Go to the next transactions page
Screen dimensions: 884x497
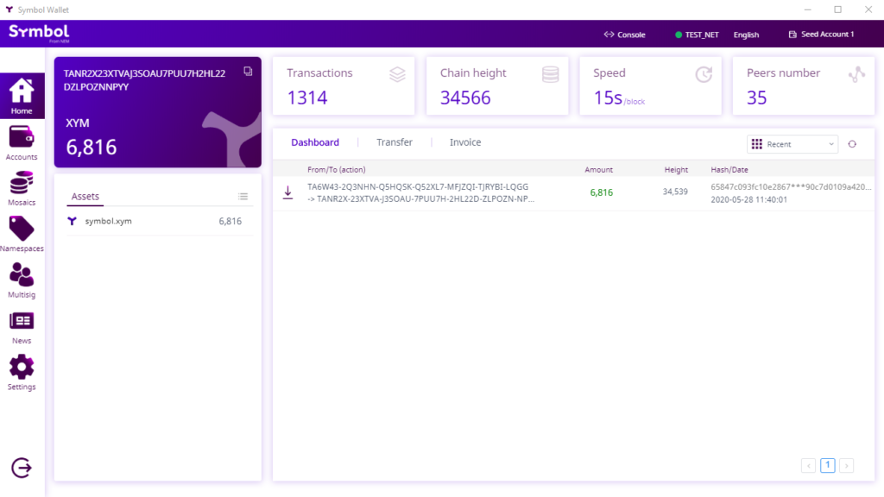coord(846,465)
